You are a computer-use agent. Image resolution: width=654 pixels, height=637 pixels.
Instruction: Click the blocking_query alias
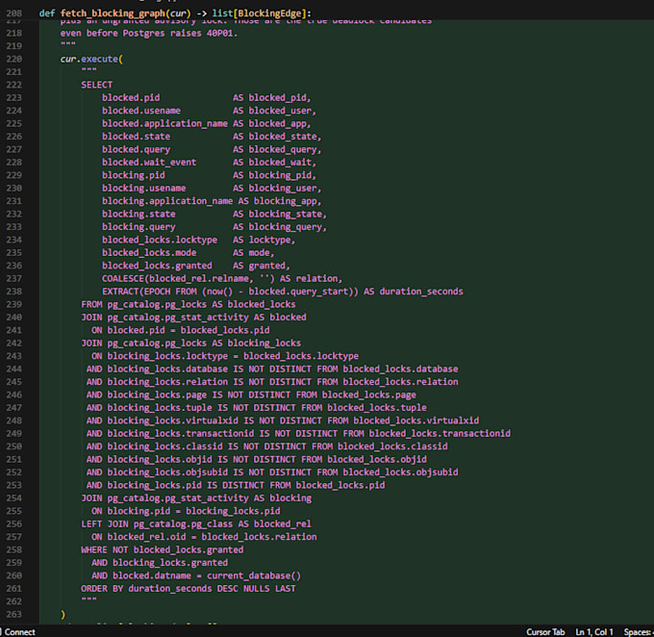pos(286,227)
